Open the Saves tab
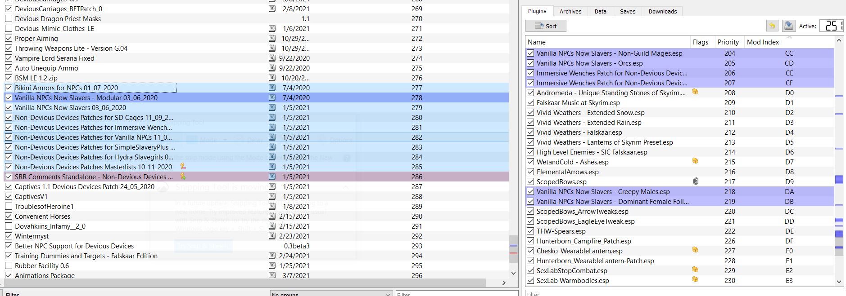846x296 pixels. pos(628,12)
